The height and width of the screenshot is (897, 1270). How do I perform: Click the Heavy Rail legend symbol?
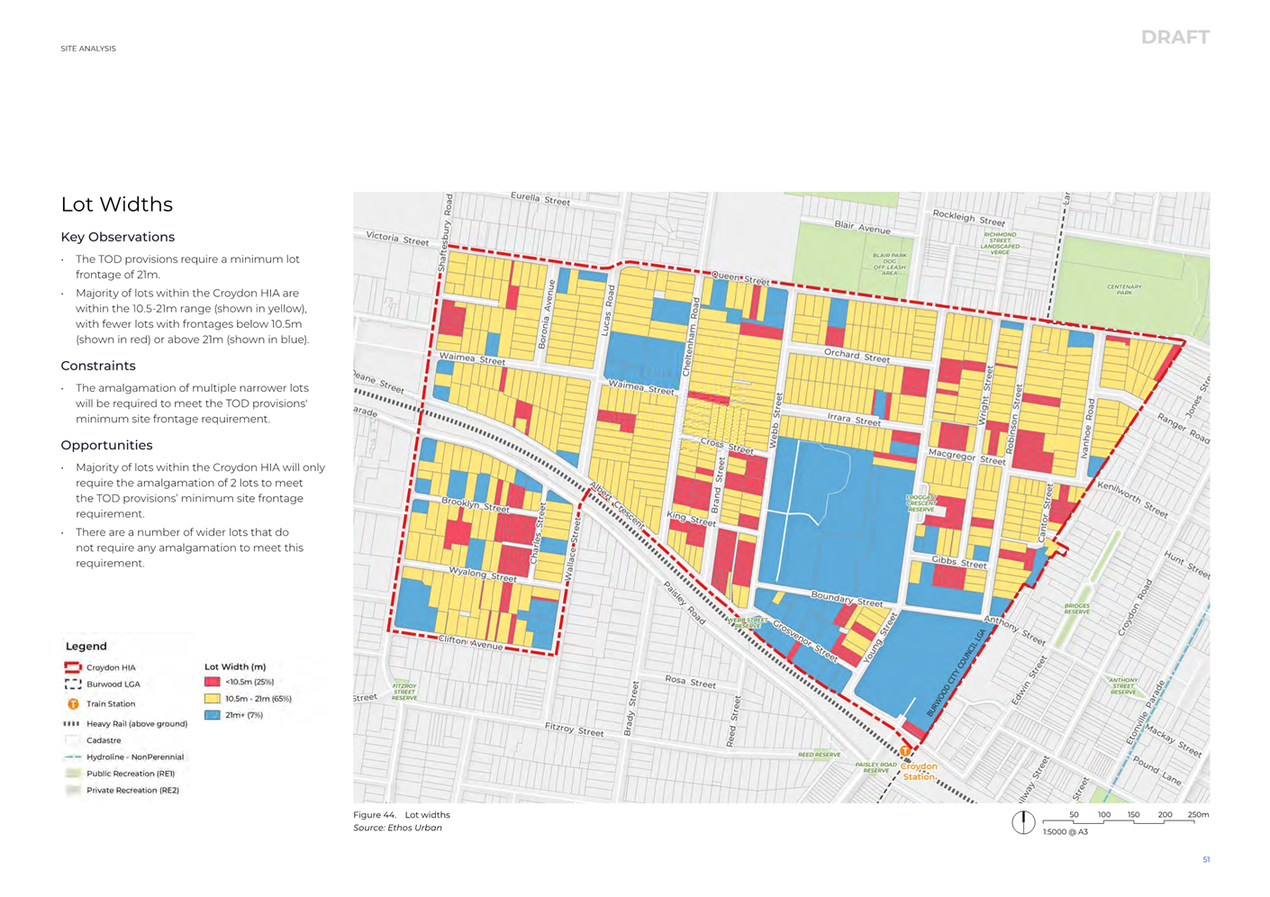click(x=72, y=723)
